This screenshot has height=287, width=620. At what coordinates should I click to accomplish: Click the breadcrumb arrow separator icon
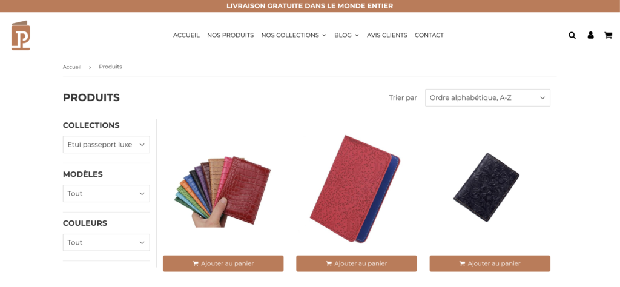point(90,67)
